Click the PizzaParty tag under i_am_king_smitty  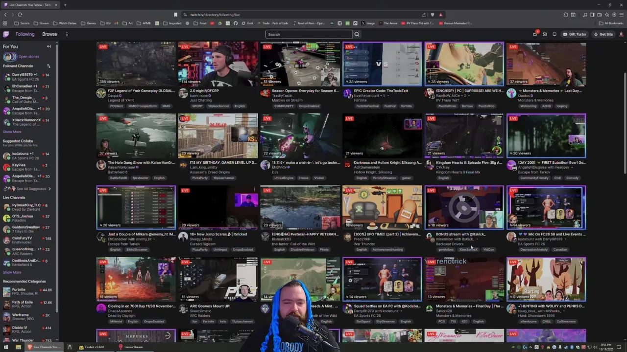point(200,178)
